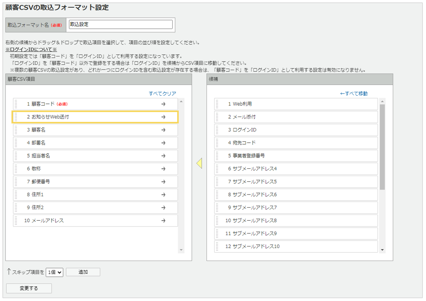Grab the drag handle of 部署名 row
This screenshot has width=426, height=301.
(16, 143)
